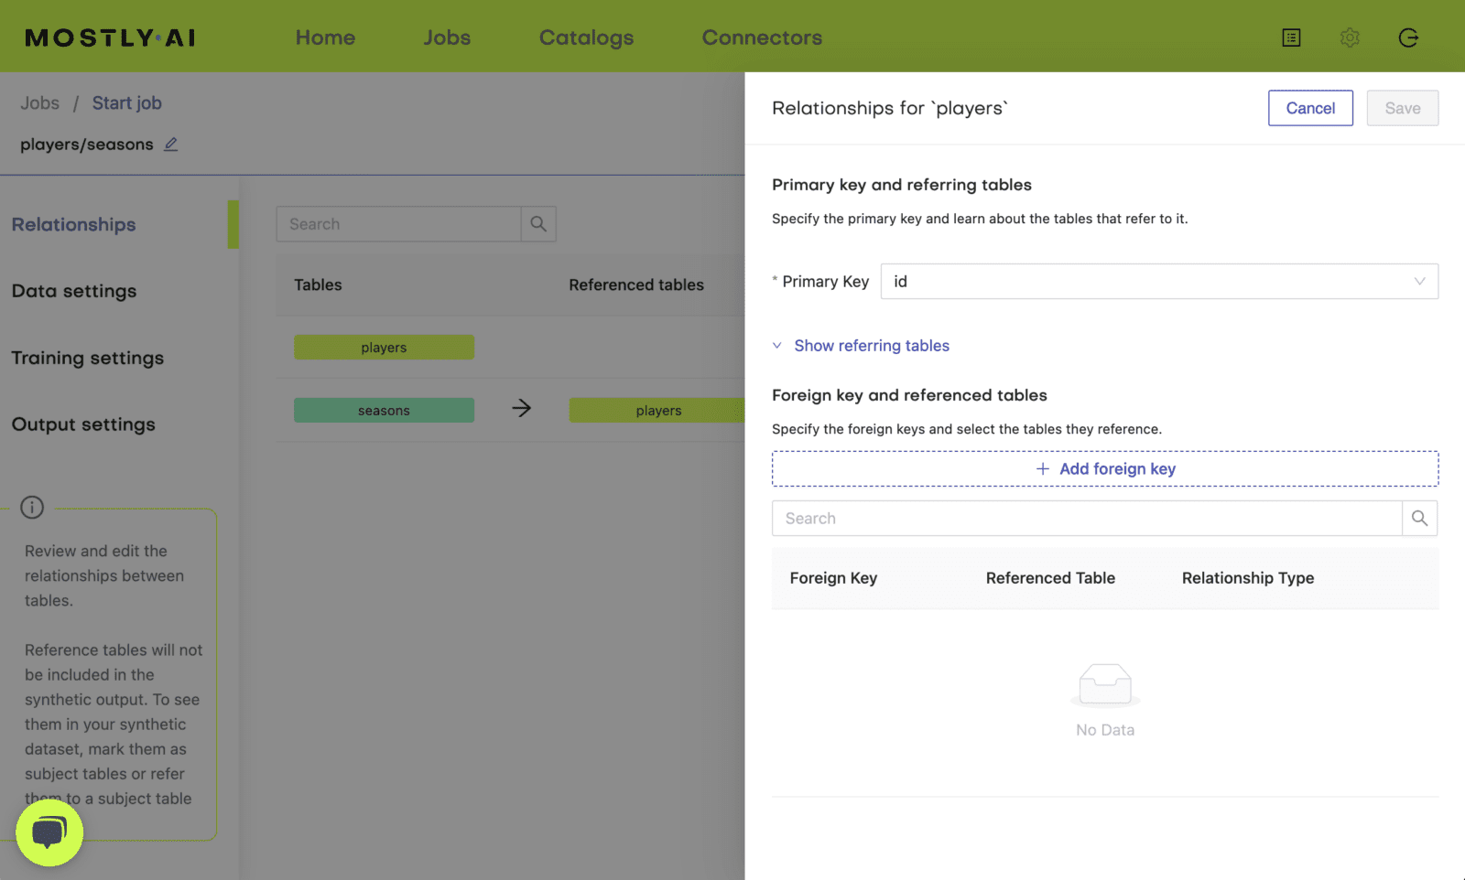Focus the foreign key Search field

tap(1087, 519)
